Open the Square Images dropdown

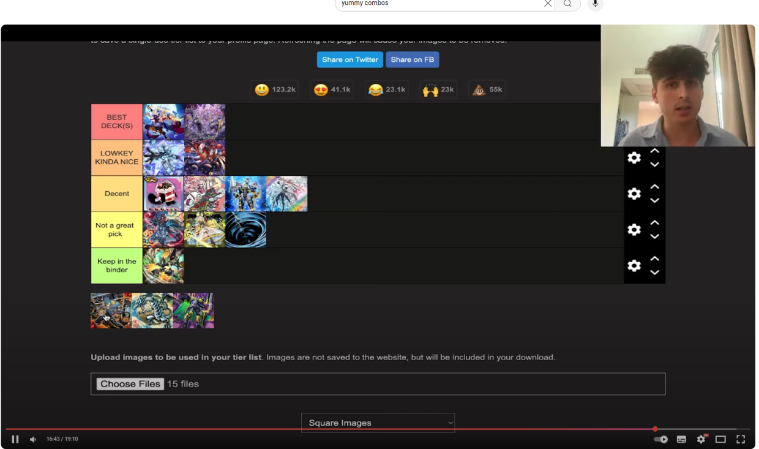tap(378, 423)
